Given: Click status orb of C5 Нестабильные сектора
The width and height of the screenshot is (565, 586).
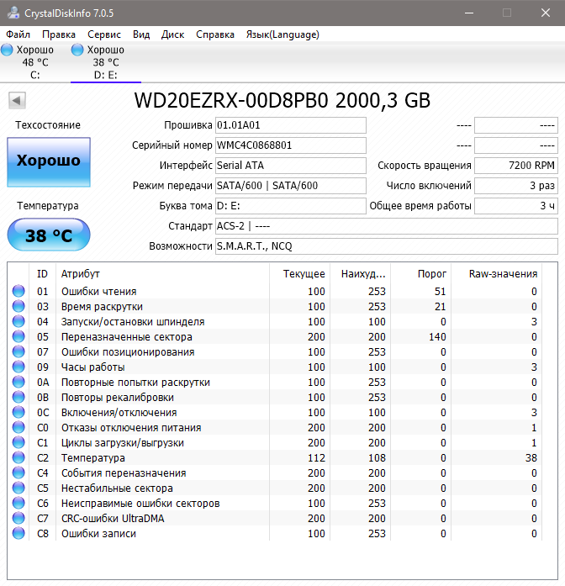Looking at the screenshot, I should pyautogui.click(x=18, y=488).
